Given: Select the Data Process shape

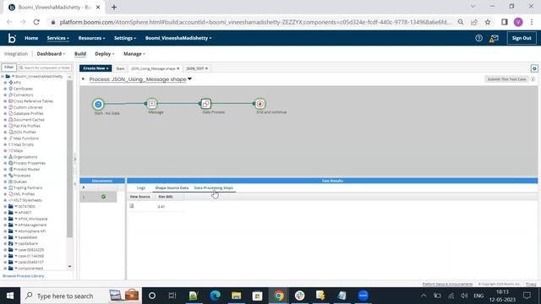Looking at the screenshot, I should (x=206, y=104).
